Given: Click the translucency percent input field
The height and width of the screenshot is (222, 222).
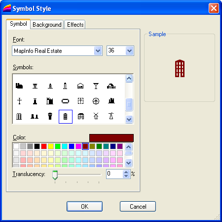Looking at the screenshot, I should coord(114,174).
